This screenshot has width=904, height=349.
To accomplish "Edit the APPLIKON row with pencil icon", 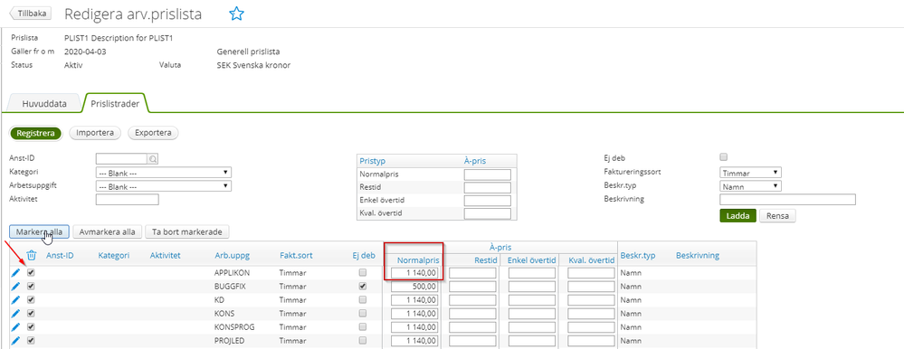I will pyautogui.click(x=15, y=272).
